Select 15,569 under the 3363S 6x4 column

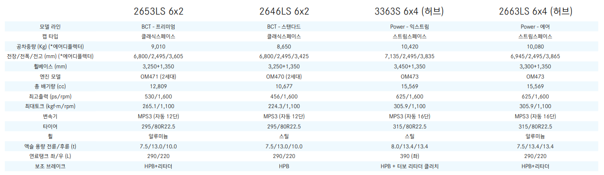[410, 86]
